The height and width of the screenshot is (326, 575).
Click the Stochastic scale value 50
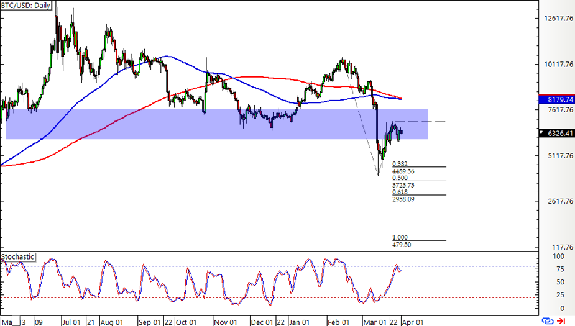point(560,282)
